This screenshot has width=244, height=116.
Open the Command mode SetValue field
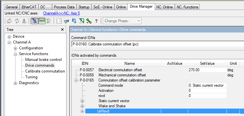[207, 85]
